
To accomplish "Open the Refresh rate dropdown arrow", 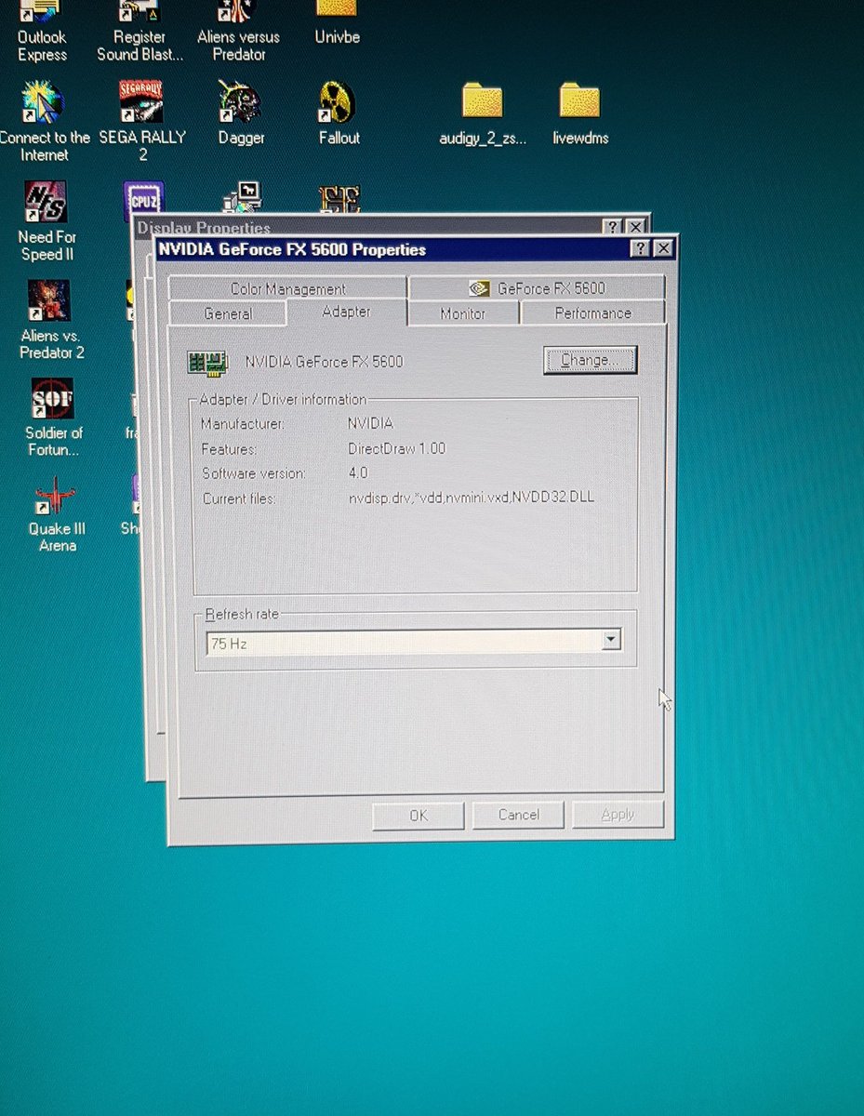I will click(x=610, y=639).
